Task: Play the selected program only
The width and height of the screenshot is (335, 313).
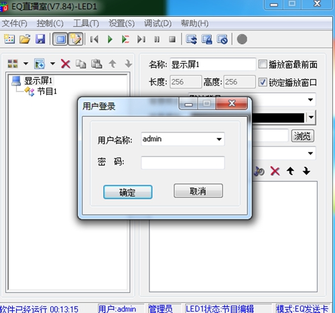Action: tap(125, 39)
